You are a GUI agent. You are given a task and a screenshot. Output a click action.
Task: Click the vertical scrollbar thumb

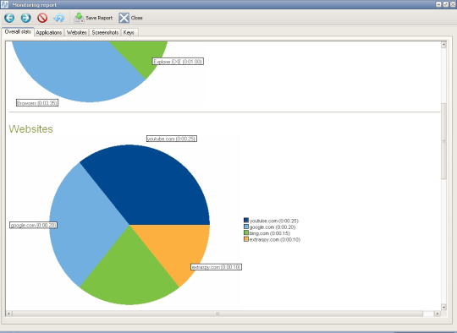point(443,141)
